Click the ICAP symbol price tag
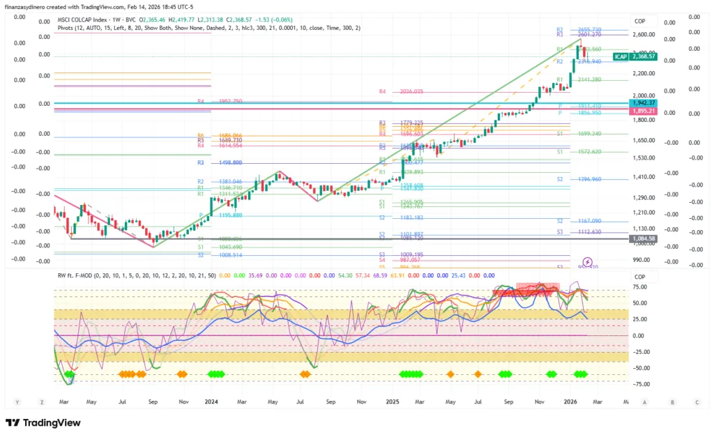Screen dimensions: 714x437 coord(621,56)
